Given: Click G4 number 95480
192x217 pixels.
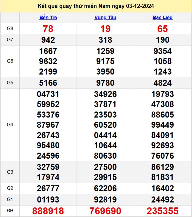Looking at the screenshot, I should (48, 145).
